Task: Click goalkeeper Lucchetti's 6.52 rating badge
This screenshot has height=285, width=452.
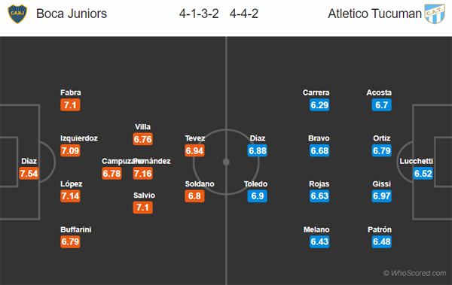Action: (x=423, y=173)
